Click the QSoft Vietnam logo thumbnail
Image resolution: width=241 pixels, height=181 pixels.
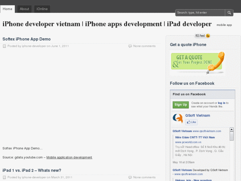(178, 119)
